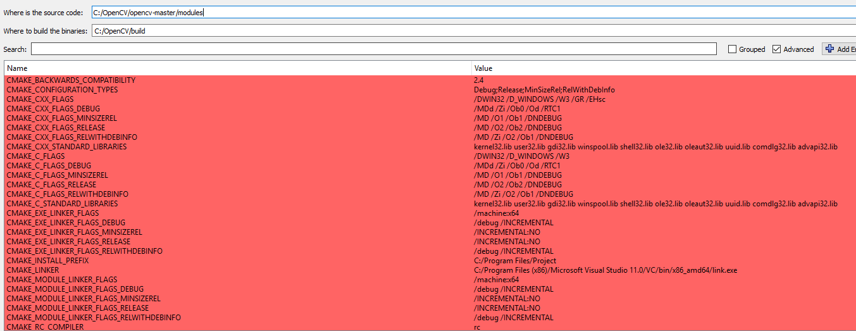
Task: Select CMAKE_MODULE_LINKER_FLAGS entry name
Action: point(61,280)
